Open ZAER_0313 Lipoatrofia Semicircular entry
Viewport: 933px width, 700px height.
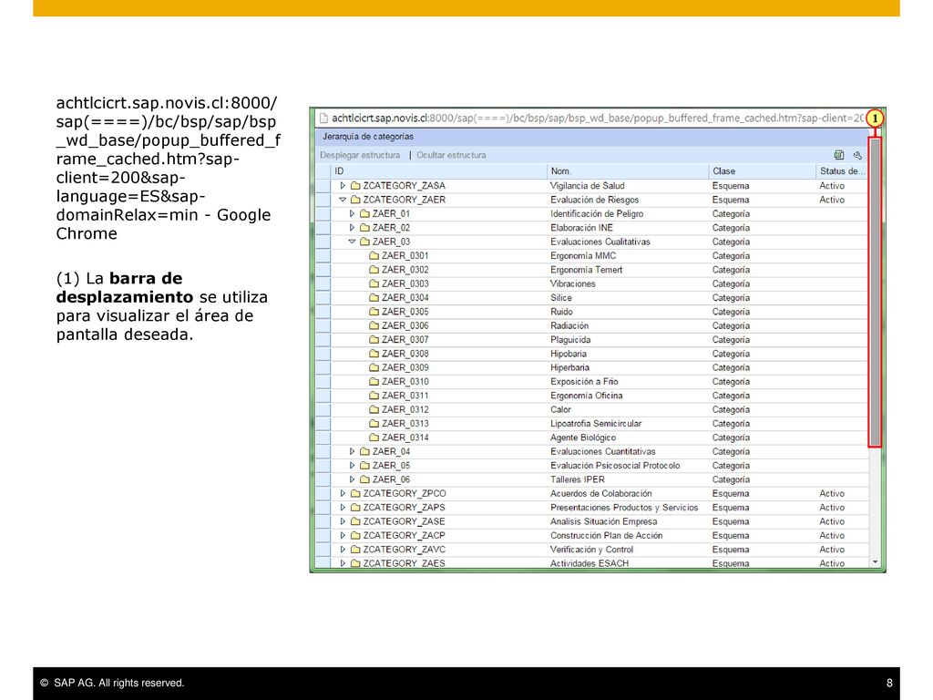pyautogui.click(x=405, y=423)
